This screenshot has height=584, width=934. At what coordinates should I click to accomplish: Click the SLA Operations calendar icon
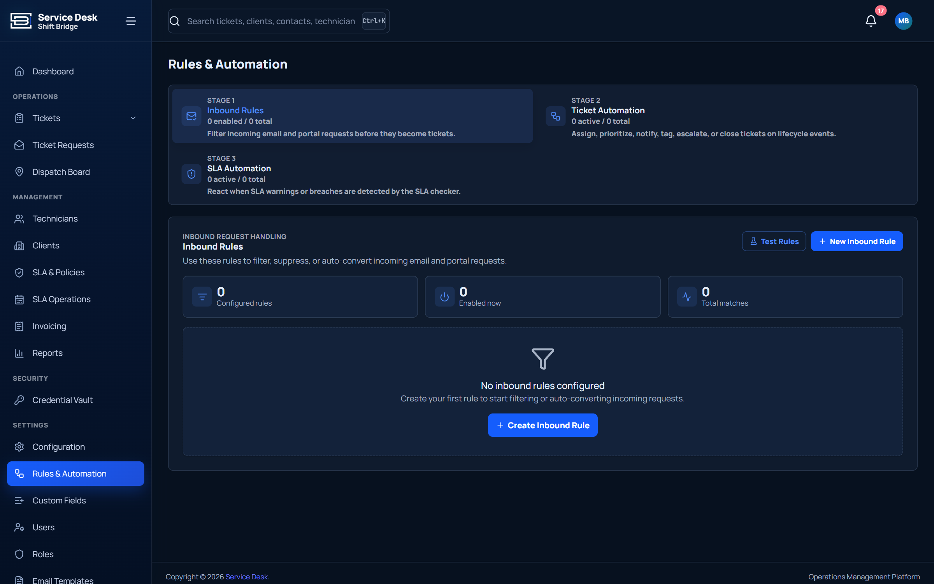tap(19, 299)
